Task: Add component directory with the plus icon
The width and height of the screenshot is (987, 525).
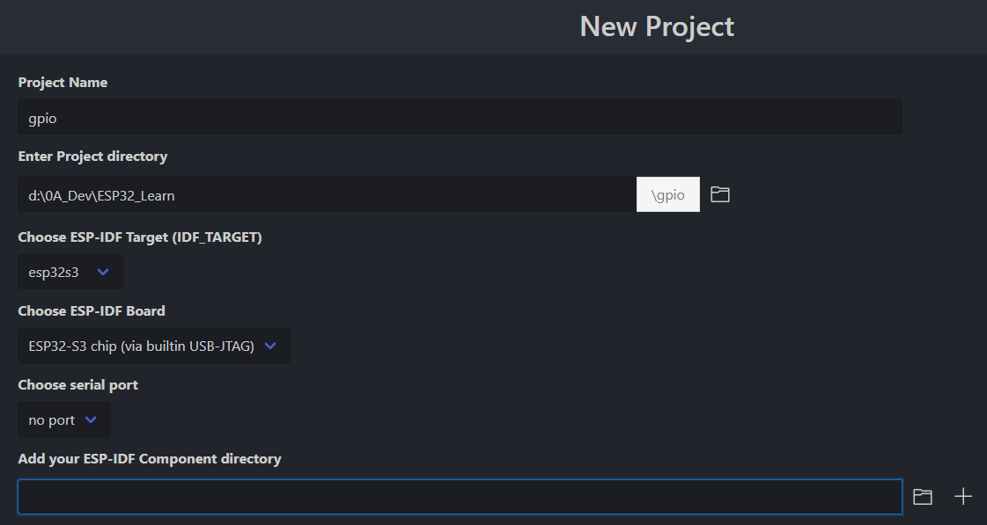Action: click(x=963, y=497)
